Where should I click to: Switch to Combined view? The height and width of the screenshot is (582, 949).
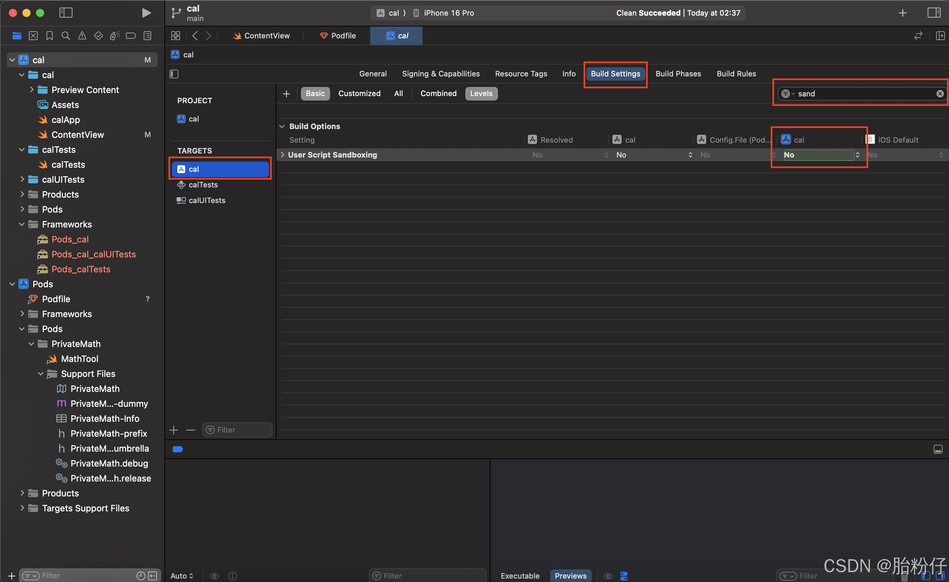tap(438, 93)
